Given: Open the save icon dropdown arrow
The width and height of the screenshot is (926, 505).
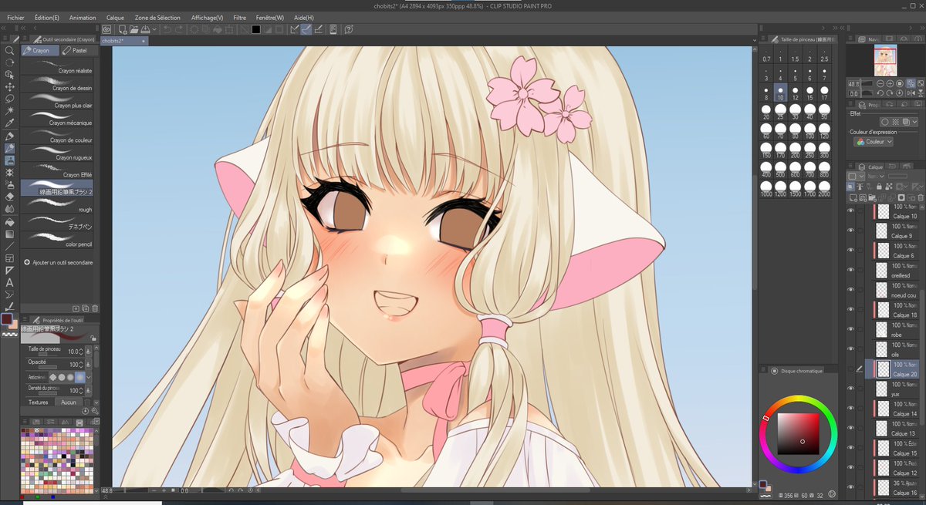Looking at the screenshot, I should [x=154, y=29].
